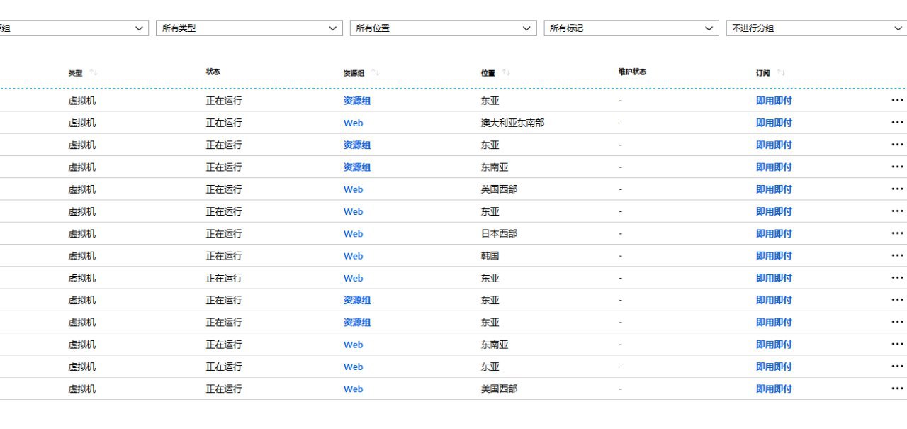Sort by the 资源组 column arrows
Screen dimensions: 907x429
click(376, 73)
